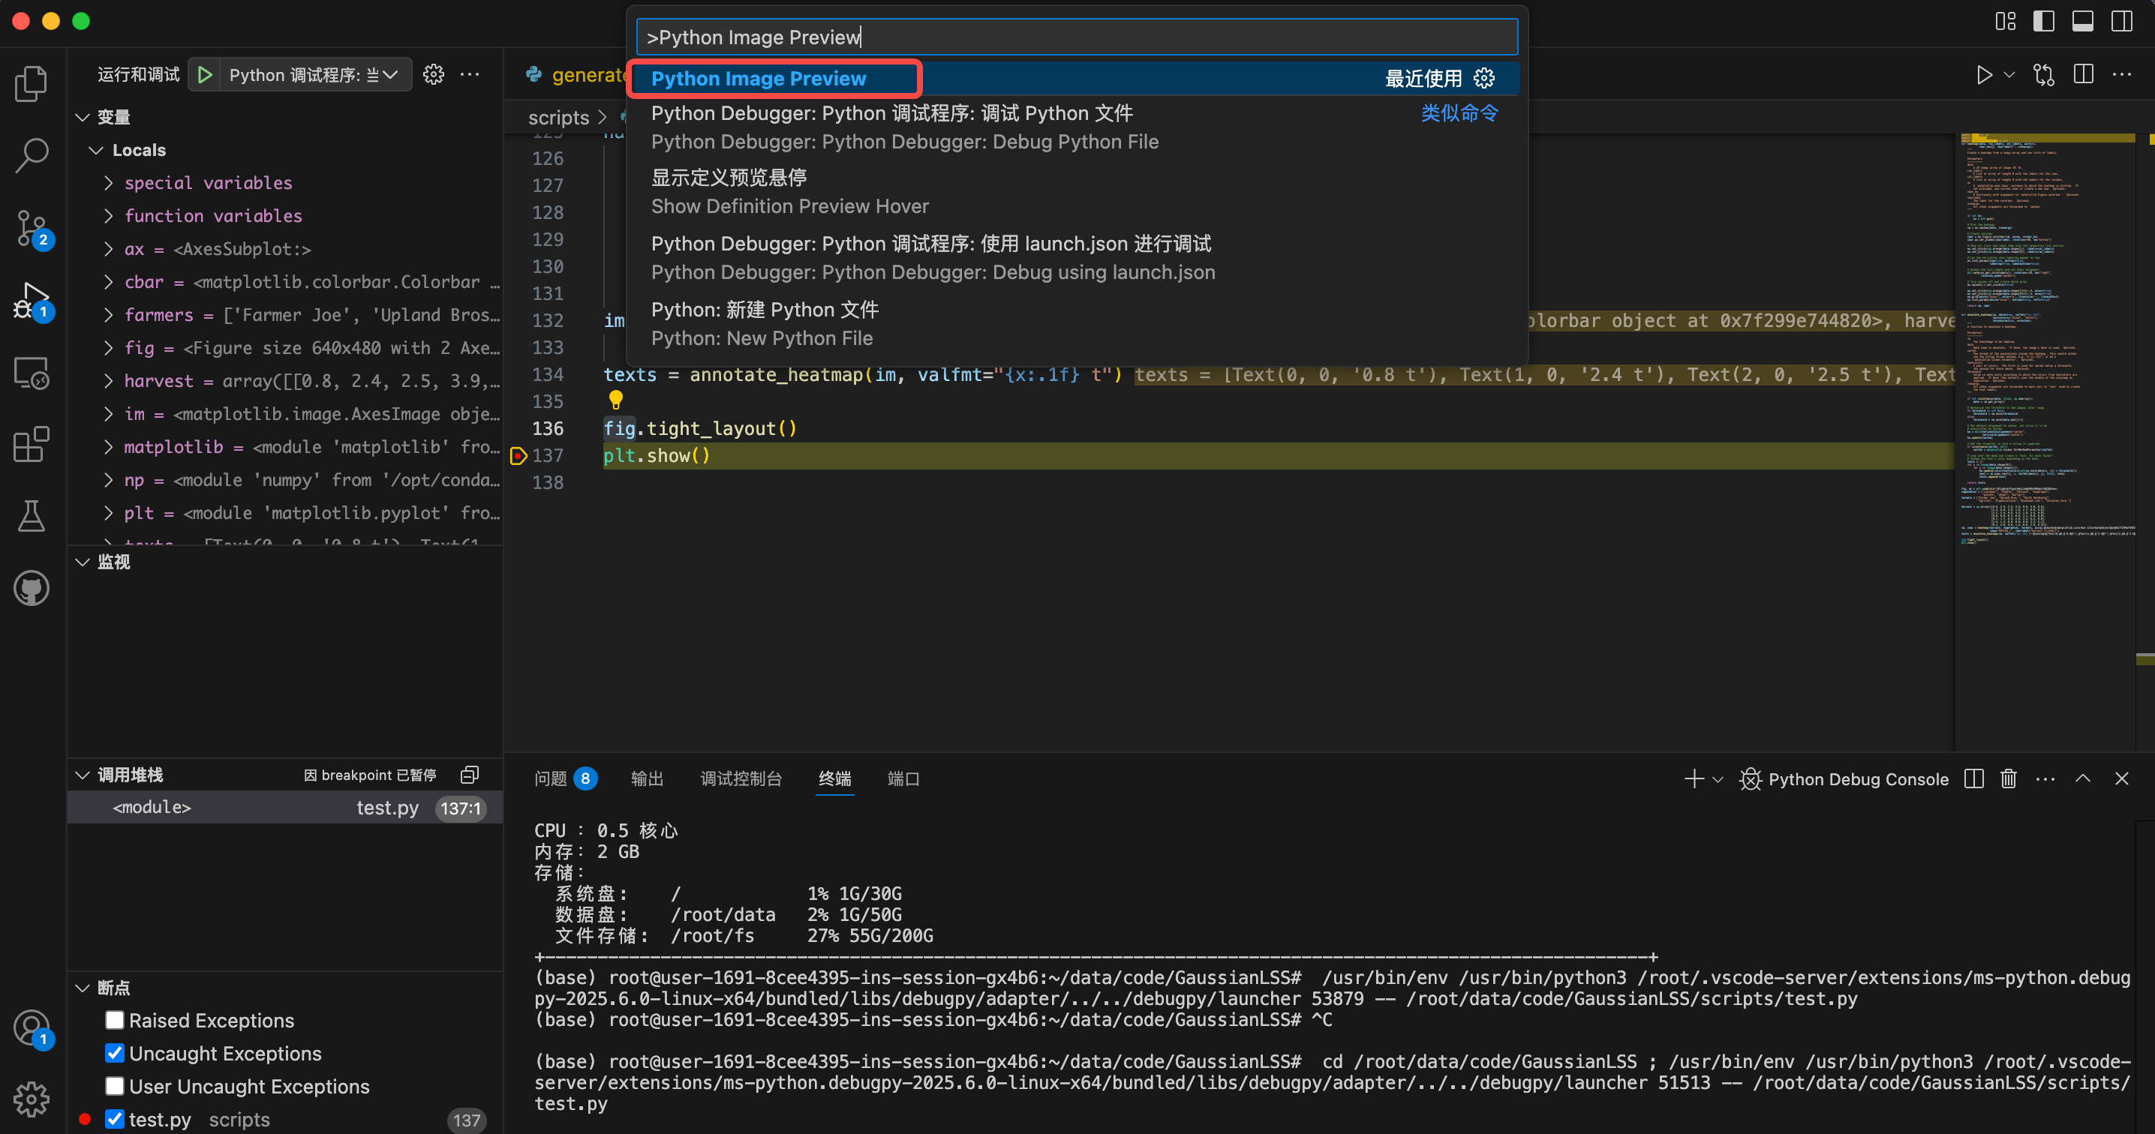Open launch.json via debug gear icon
Screen dimensions: 2155x1134
[434, 74]
